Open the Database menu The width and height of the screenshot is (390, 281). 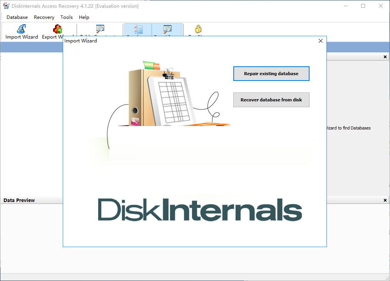point(17,17)
